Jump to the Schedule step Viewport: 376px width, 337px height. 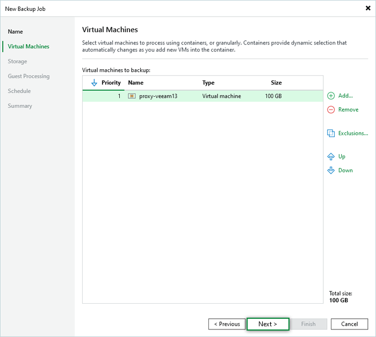click(x=19, y=91)
